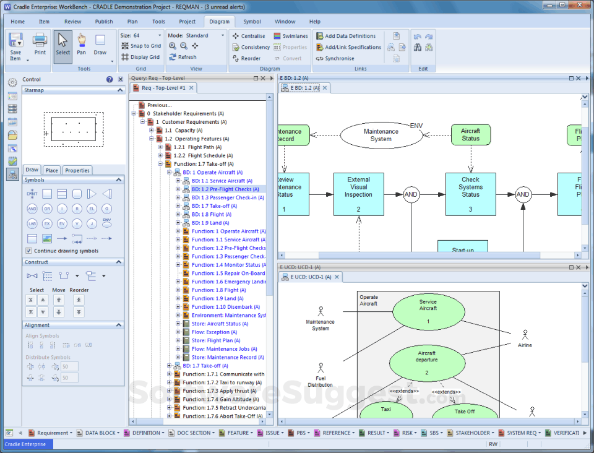
Task: Toggle Continue drawing symbols checkbox
Action: [29, 251]
